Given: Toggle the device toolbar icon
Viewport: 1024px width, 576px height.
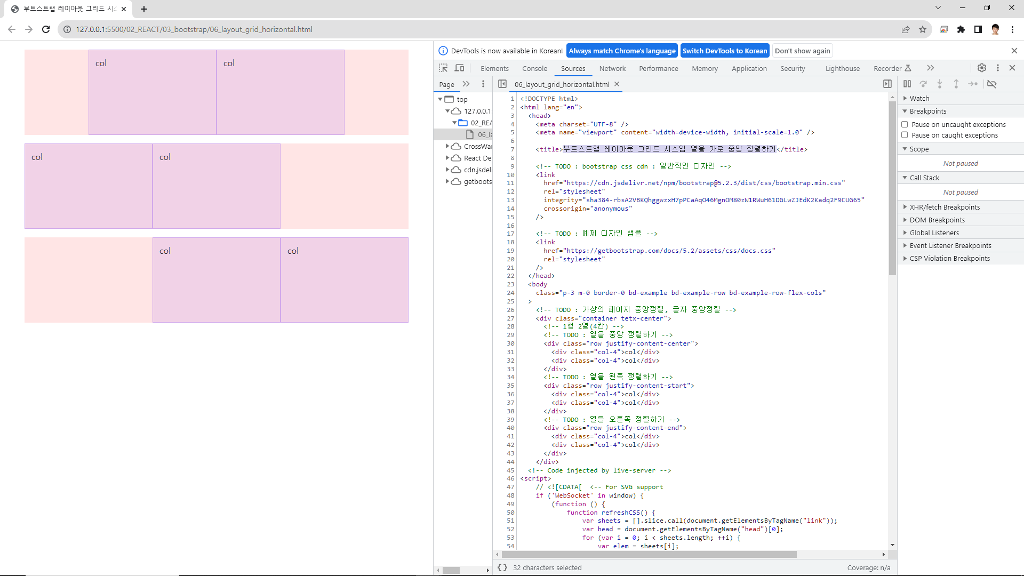Looking at the screenshot, I should tap(459, 68).
